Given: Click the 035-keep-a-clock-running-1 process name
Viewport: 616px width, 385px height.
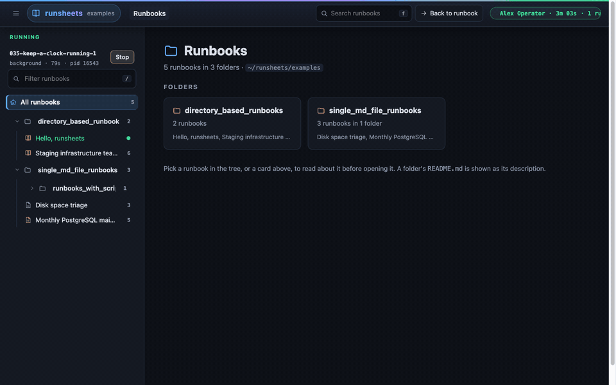Looking at the screenshot, I should point(53,53).
